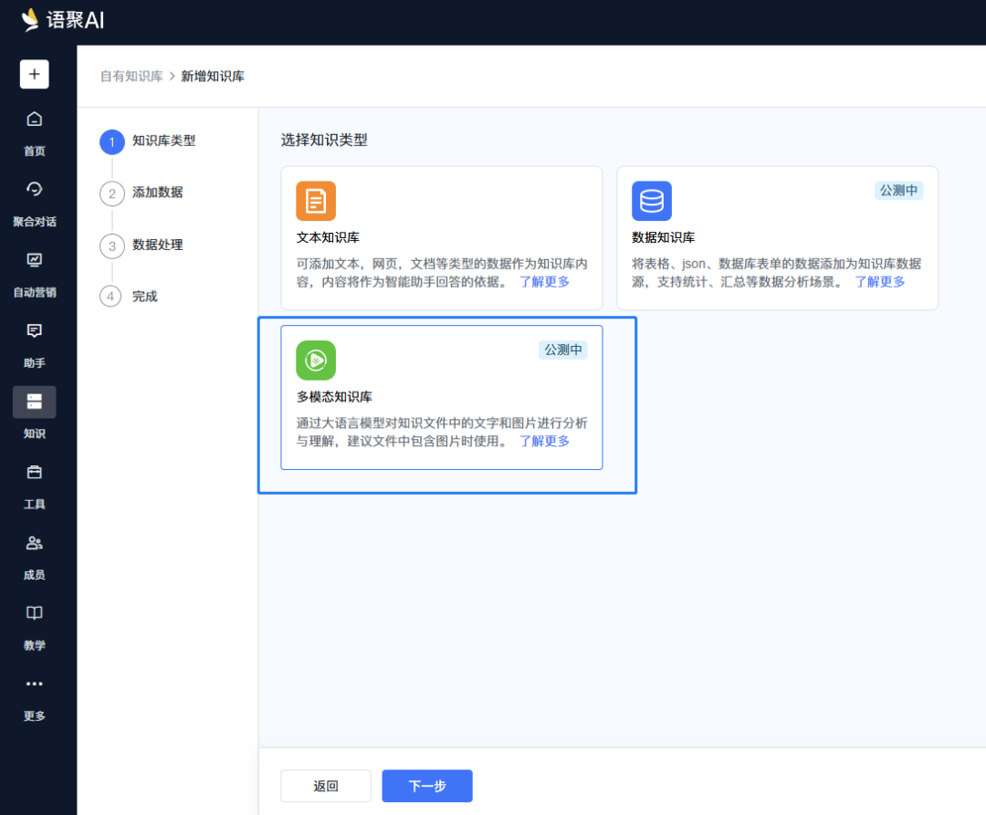Screen dimensions: 986x815
Task: Select the 多模态知识库 card
Action: click(x=442, y=397)
